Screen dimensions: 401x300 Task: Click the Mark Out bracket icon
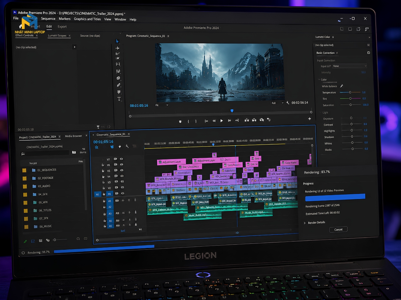(x=196, y=121)
